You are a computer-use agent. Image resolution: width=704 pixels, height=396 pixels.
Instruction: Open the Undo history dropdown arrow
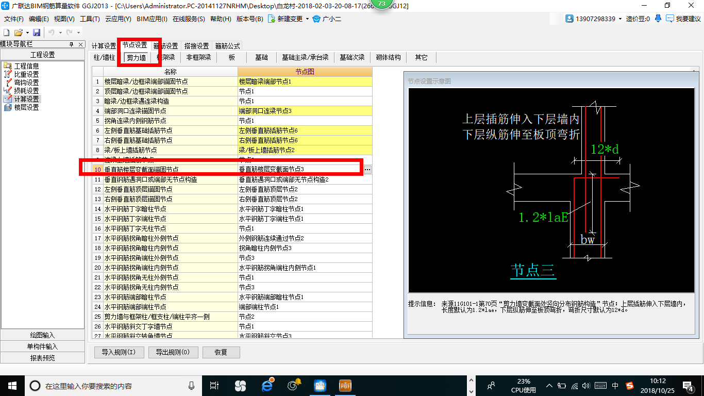click(x=59, y=32)
